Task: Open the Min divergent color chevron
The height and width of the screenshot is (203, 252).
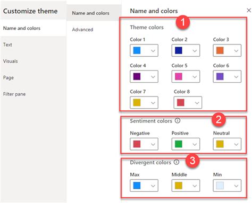Action: [x=236, y=186]
